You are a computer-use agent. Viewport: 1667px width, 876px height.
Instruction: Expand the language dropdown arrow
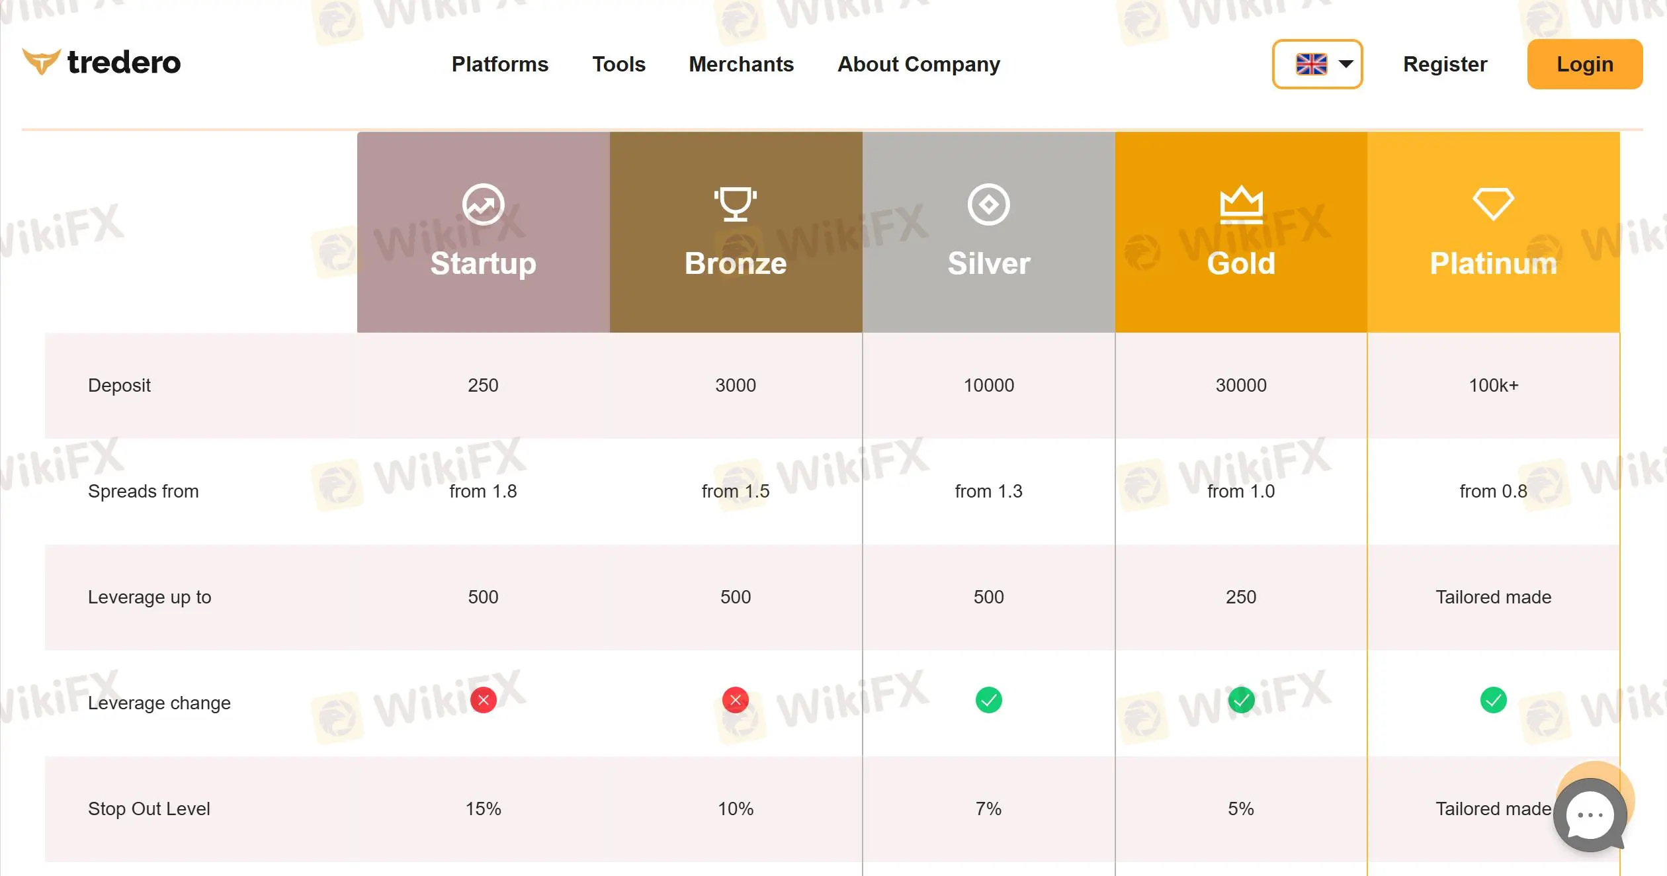coord(1346,64)
